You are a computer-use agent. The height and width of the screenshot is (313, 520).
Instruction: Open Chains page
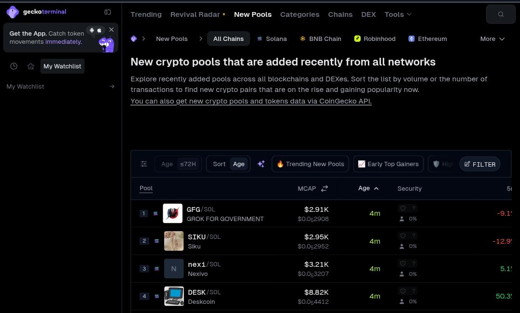[x=340, y=14]
